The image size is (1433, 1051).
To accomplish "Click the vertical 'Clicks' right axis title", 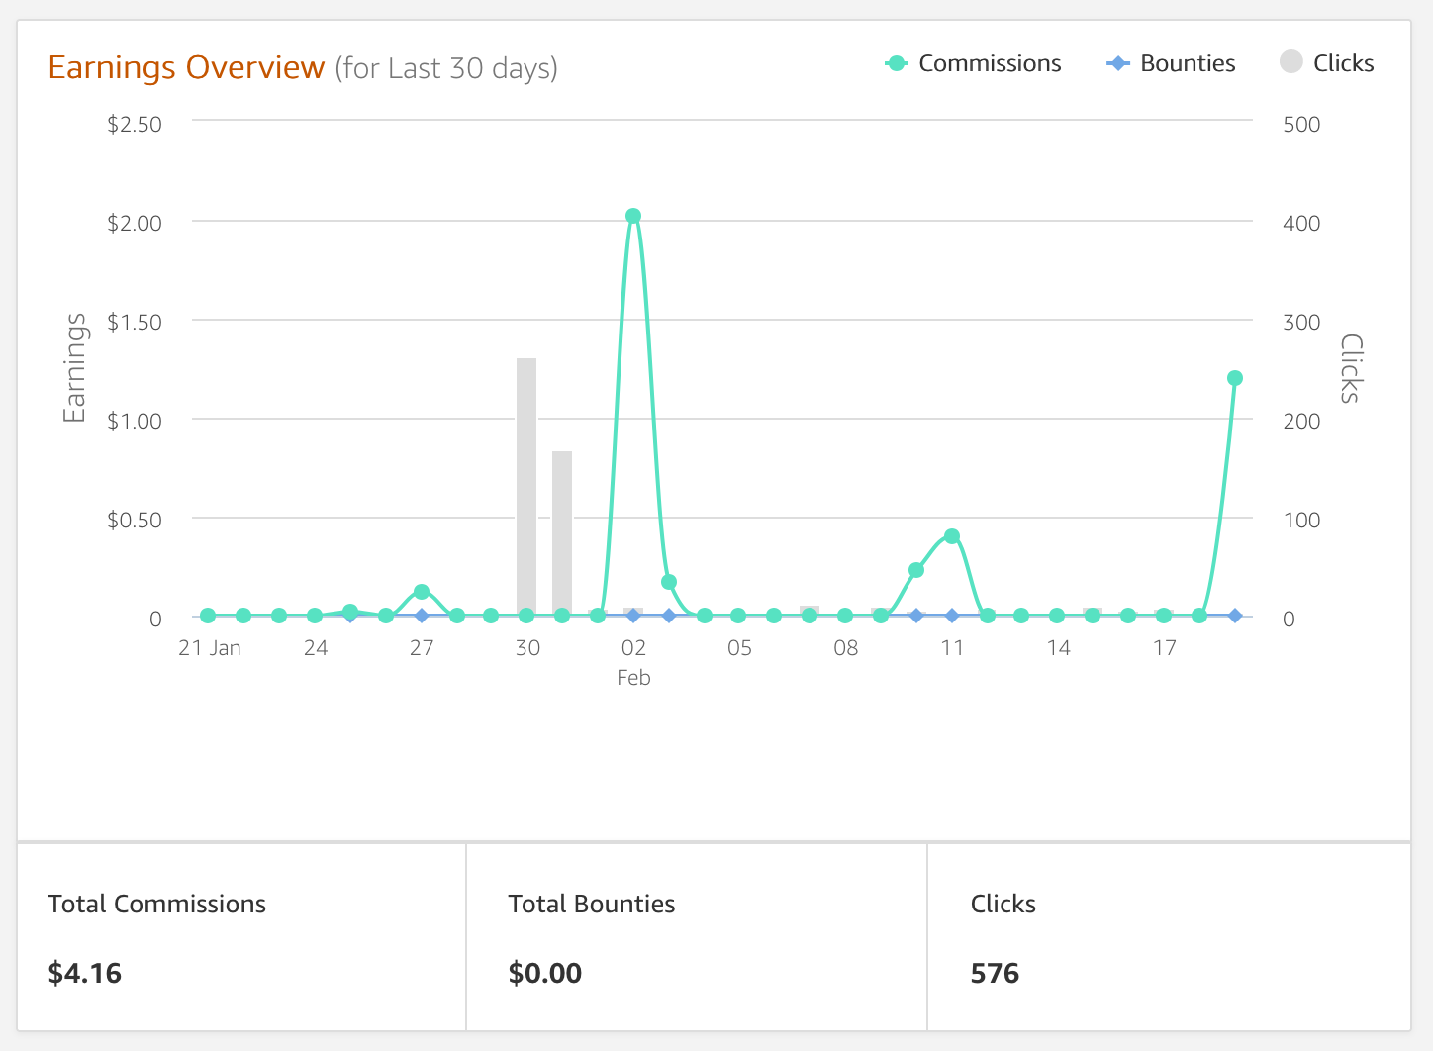I will 1350,368.
